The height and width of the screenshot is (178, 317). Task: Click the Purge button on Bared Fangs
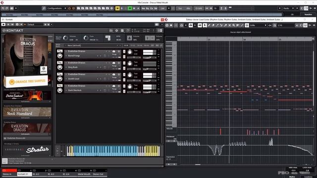tap(114, 54)
